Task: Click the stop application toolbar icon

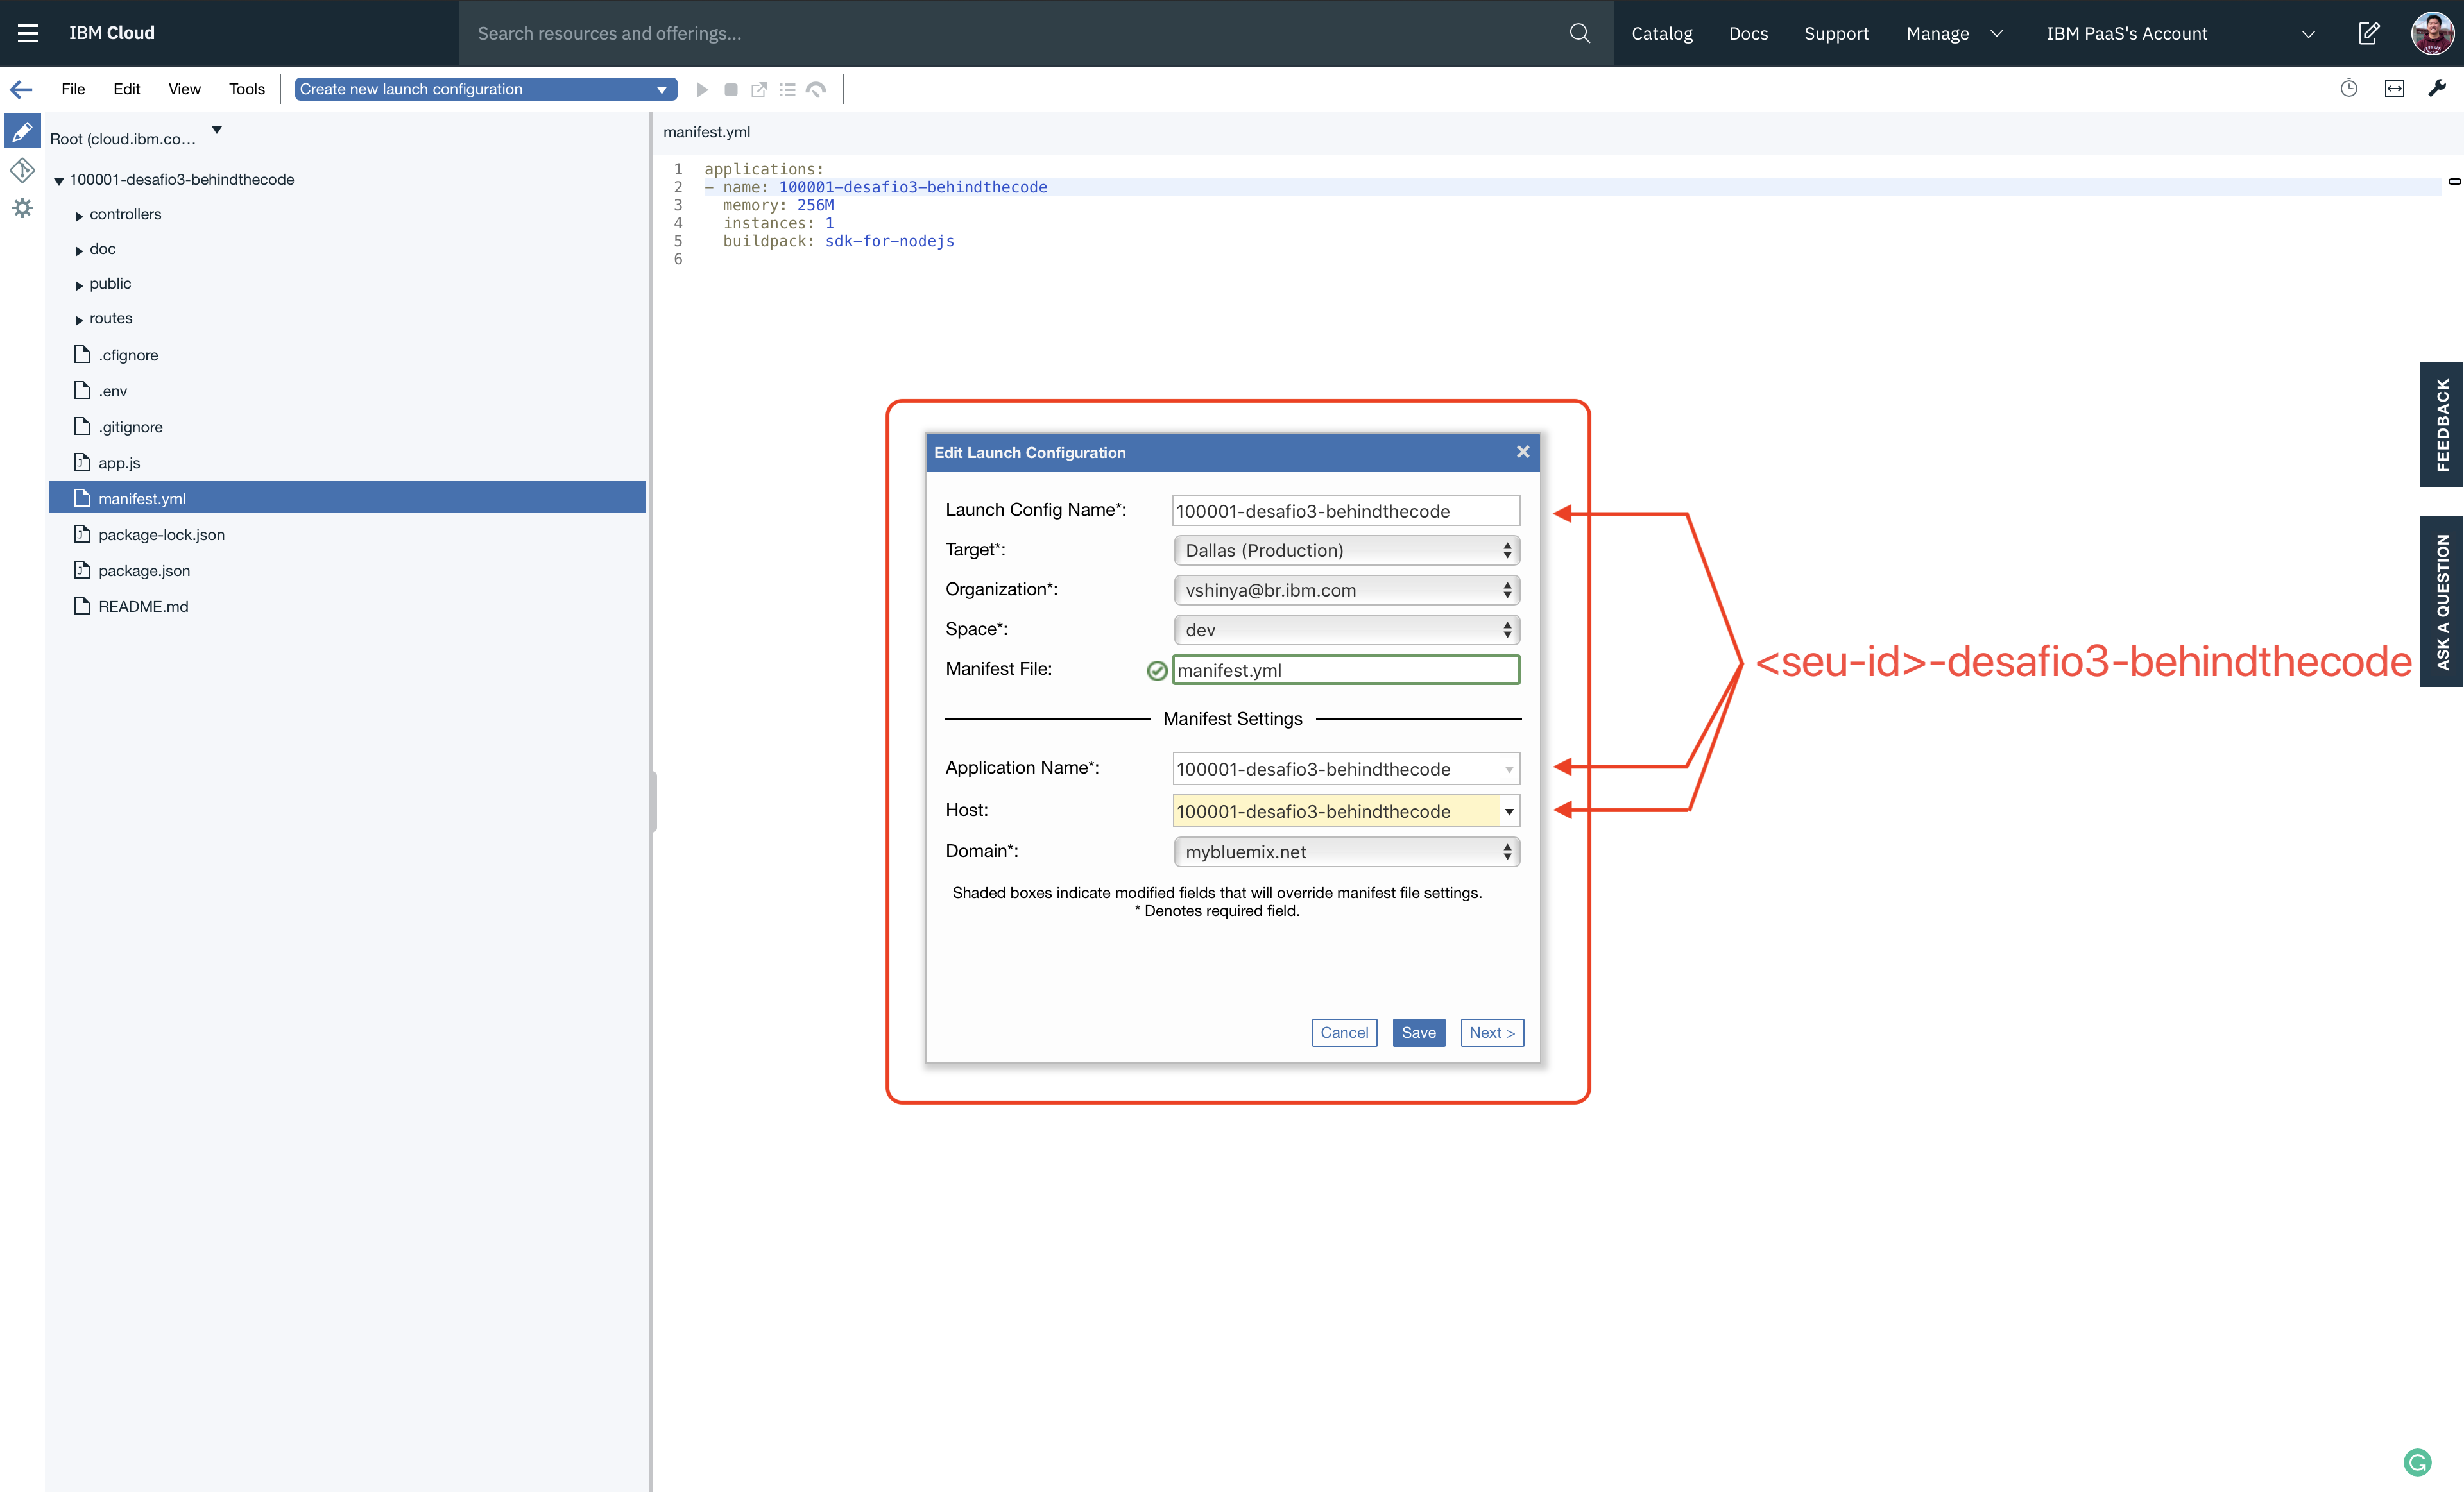Action: 731,90
